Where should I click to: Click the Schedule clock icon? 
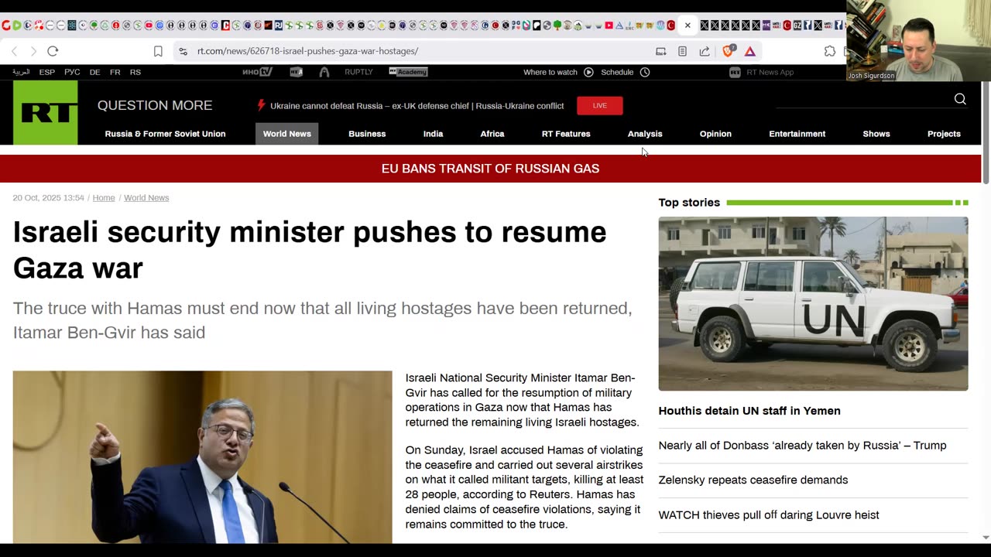tap(645, 72)
